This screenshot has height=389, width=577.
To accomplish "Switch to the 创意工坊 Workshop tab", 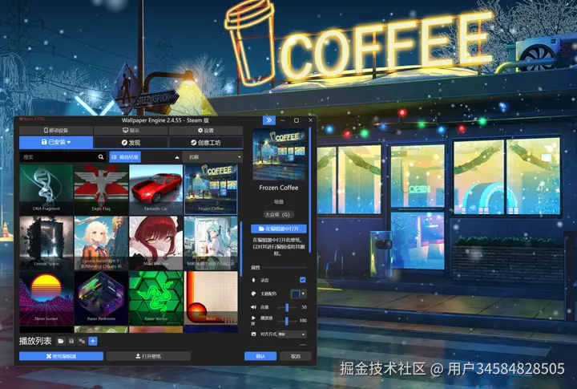I will (x=206, y=143).
